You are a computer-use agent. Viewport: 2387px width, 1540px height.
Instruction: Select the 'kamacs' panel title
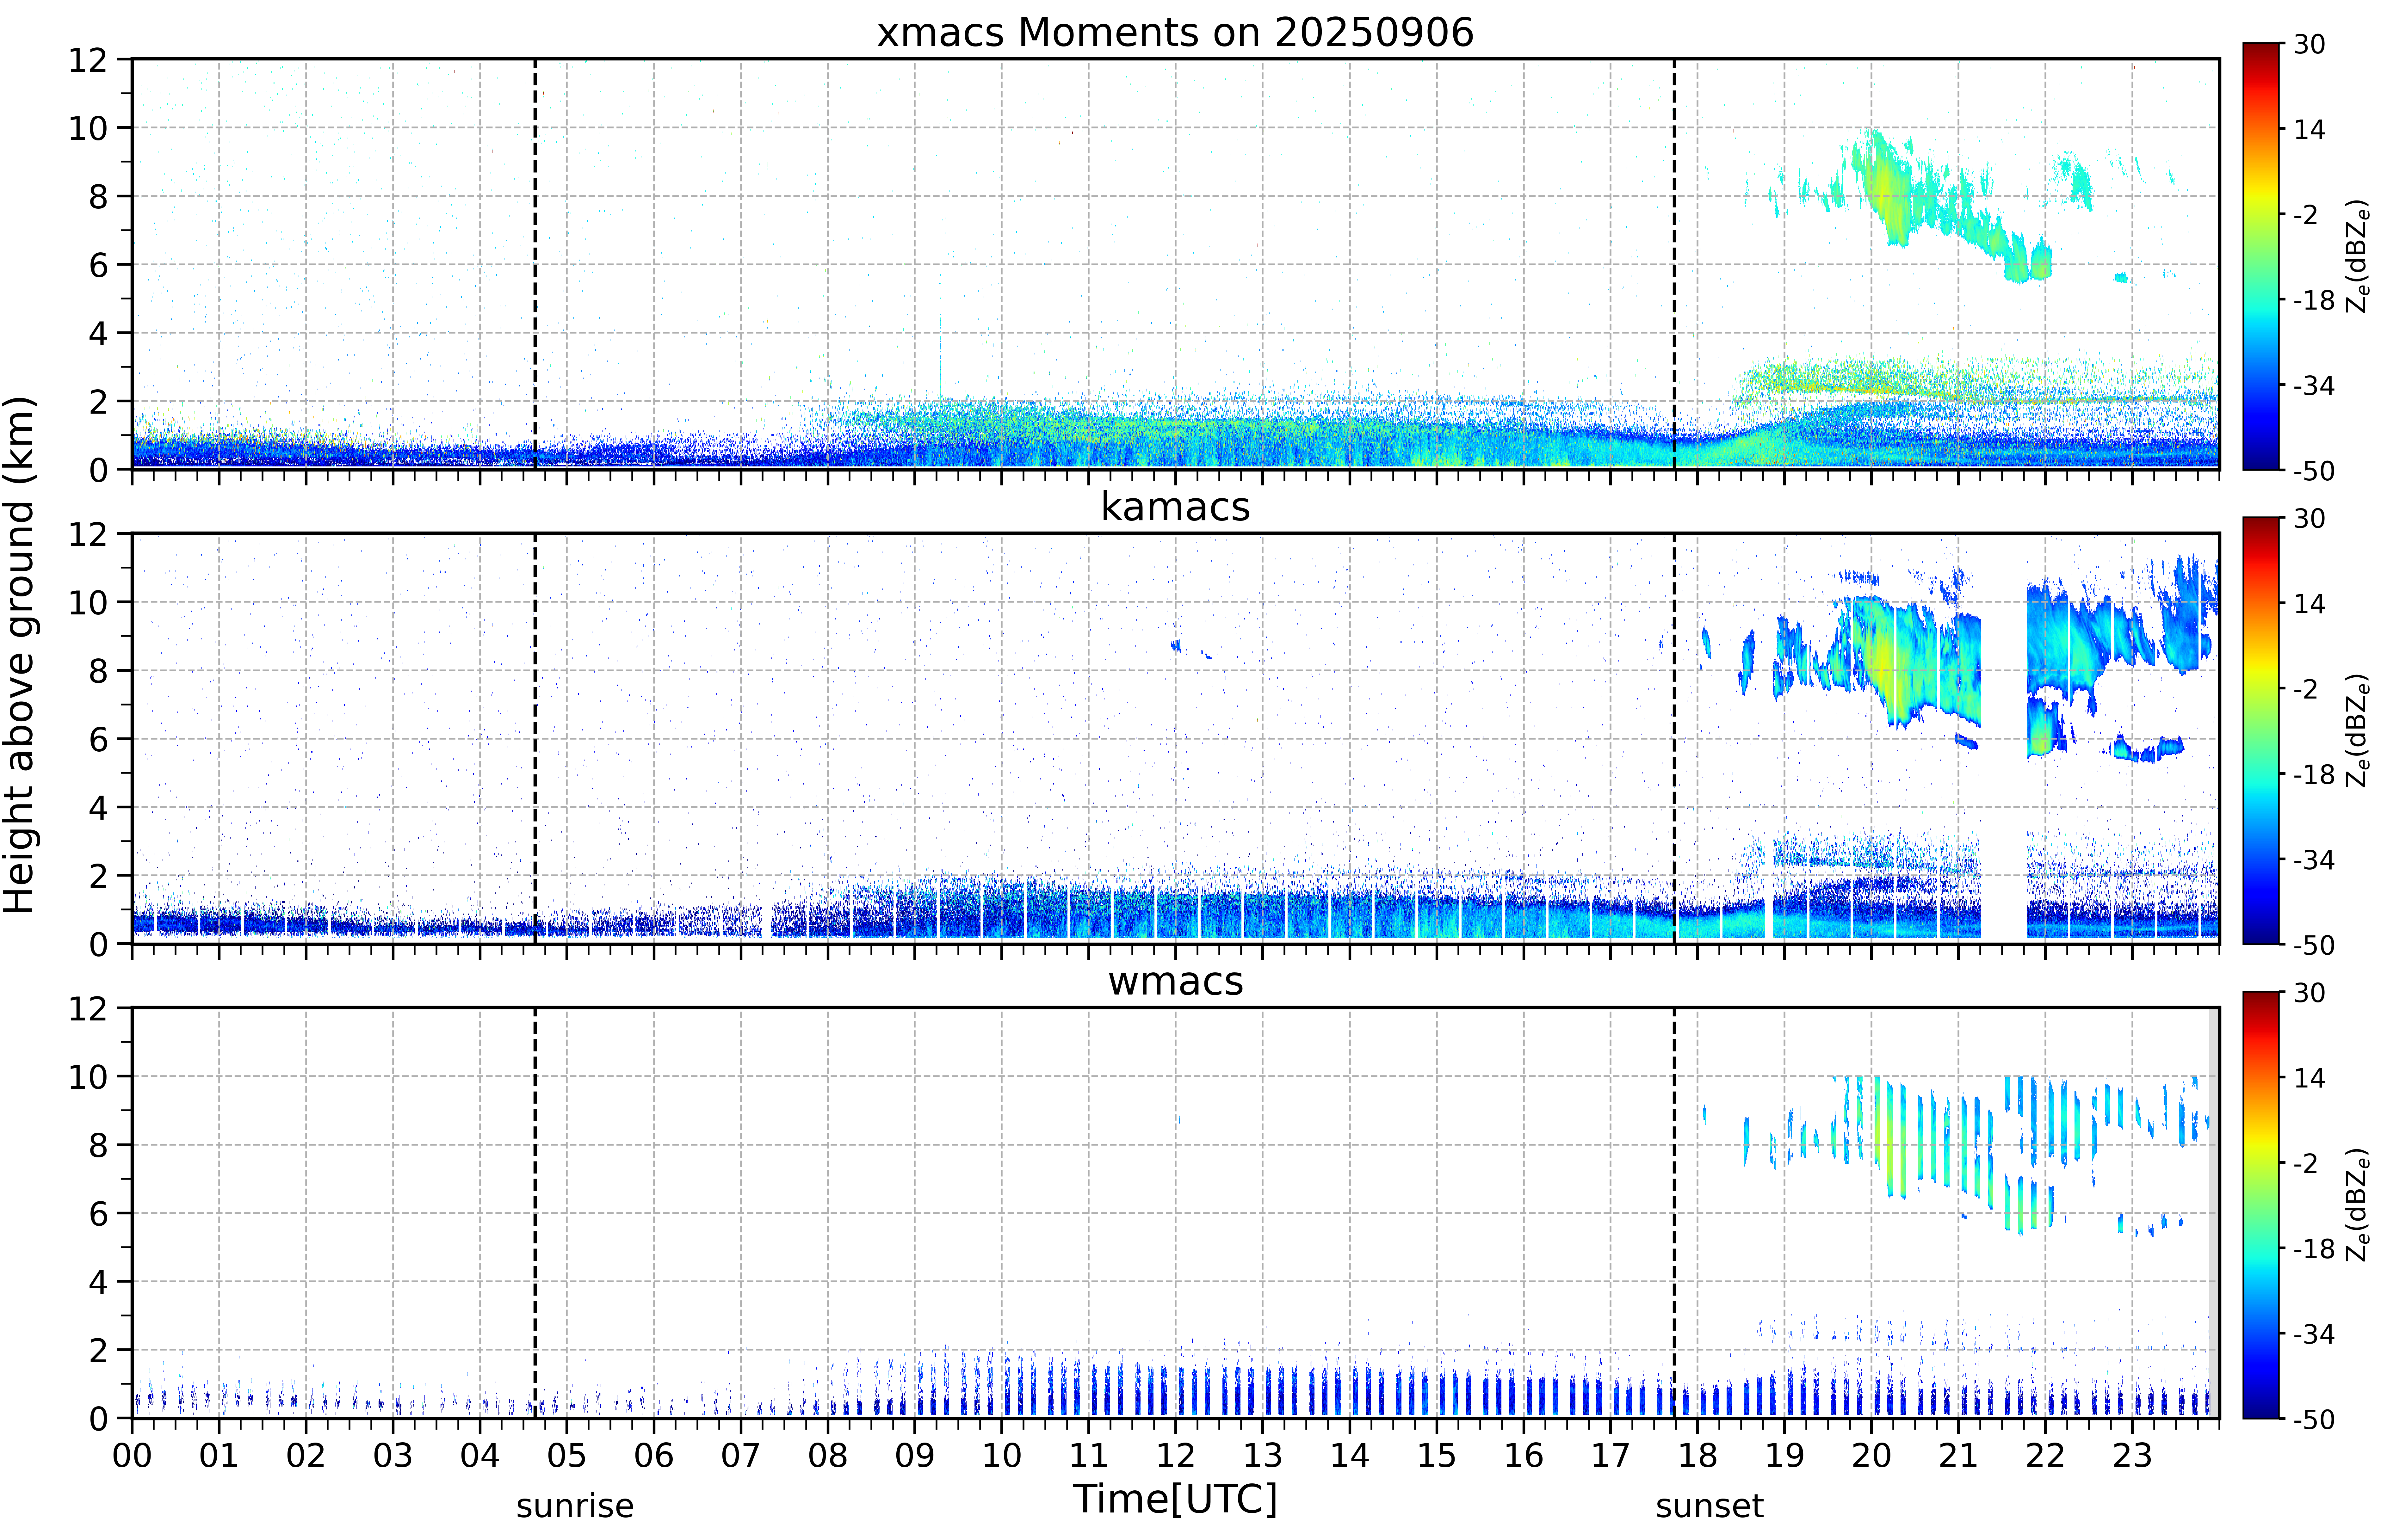coord(1175,507)
